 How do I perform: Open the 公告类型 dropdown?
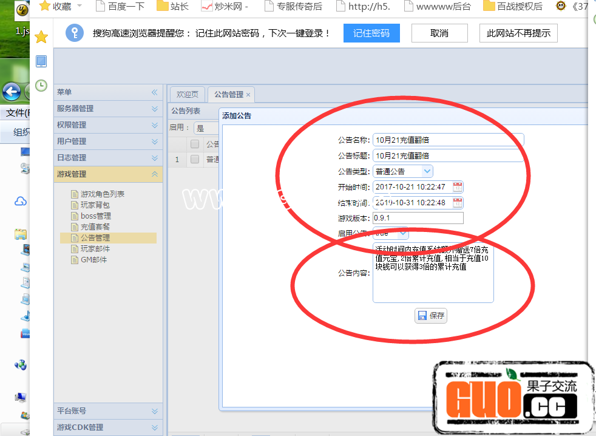coord(427,171)
